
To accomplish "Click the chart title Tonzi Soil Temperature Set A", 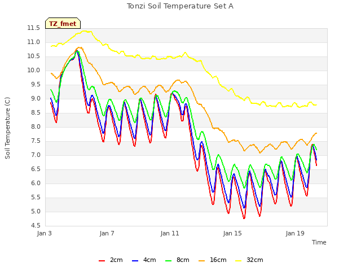I will pyautogui.click(x=180, y=6).
